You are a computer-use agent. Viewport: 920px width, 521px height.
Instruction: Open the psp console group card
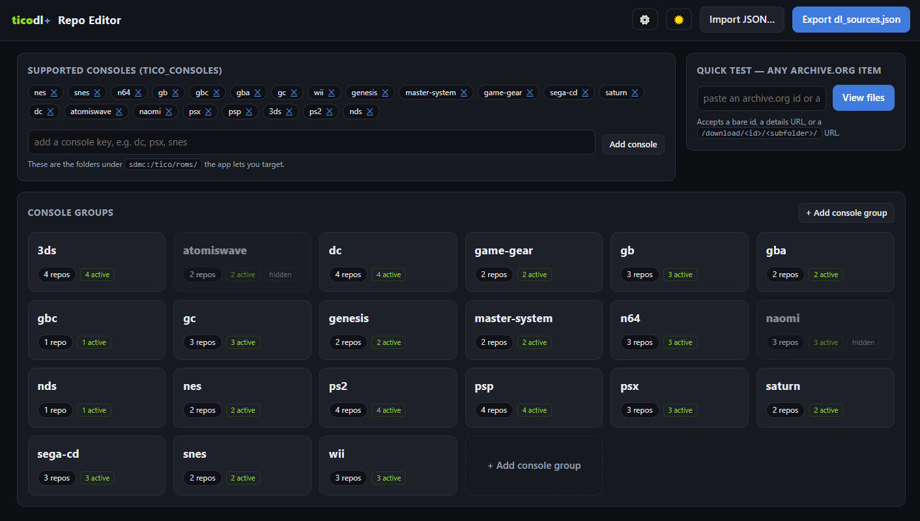[534, 398]
